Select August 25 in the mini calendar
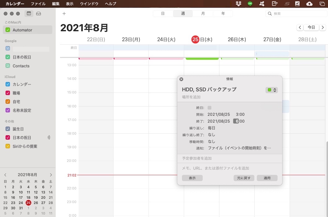Image resolution: width=328 pixels, height=217 pixels. coord(28,203)
